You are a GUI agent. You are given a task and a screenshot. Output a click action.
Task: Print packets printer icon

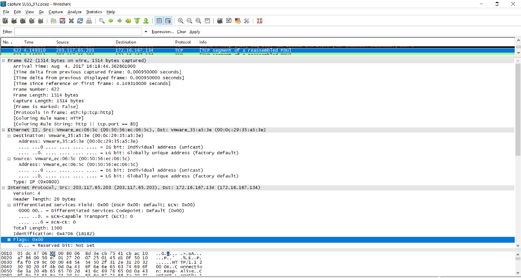coord(89,20)
